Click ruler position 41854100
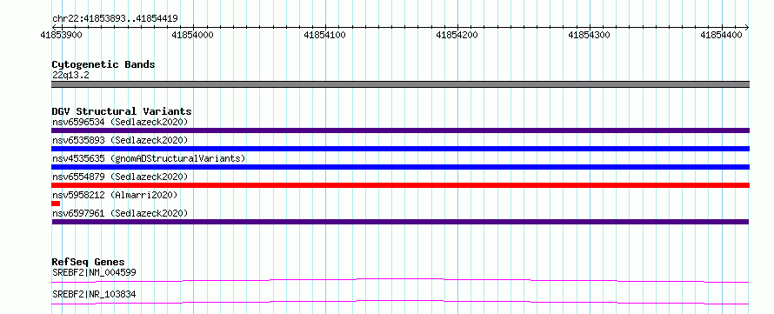The image size is (774, 314). pyautogui.click(x=325, y=35)
